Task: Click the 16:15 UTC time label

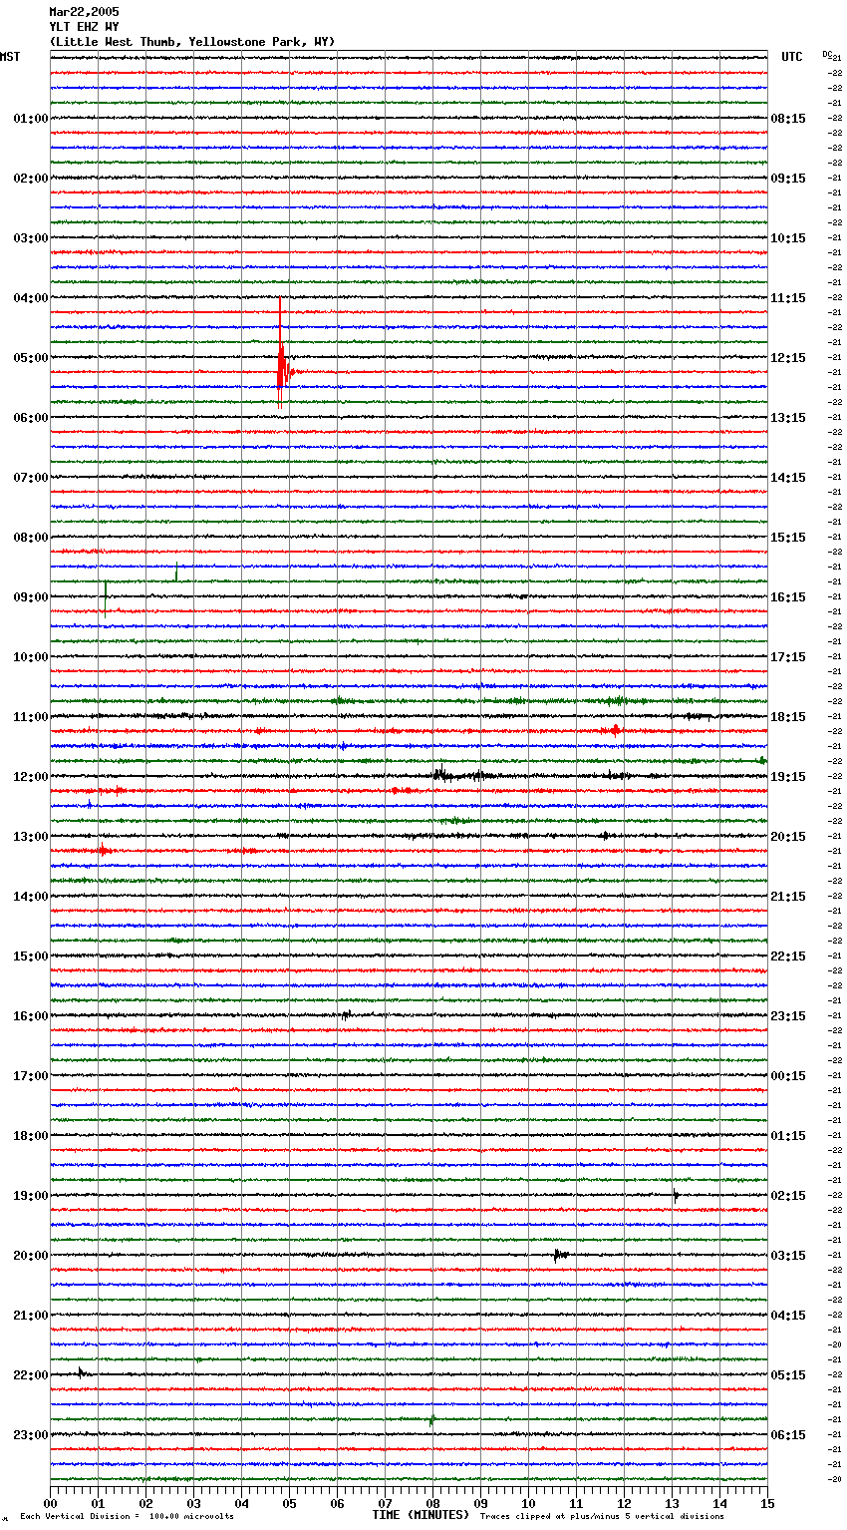Action: pos(788,597)
